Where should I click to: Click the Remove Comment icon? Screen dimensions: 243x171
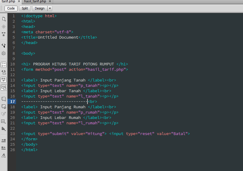point(4,106)
